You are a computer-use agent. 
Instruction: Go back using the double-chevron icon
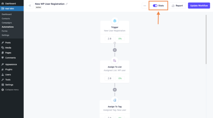click(x=30, y=6)
